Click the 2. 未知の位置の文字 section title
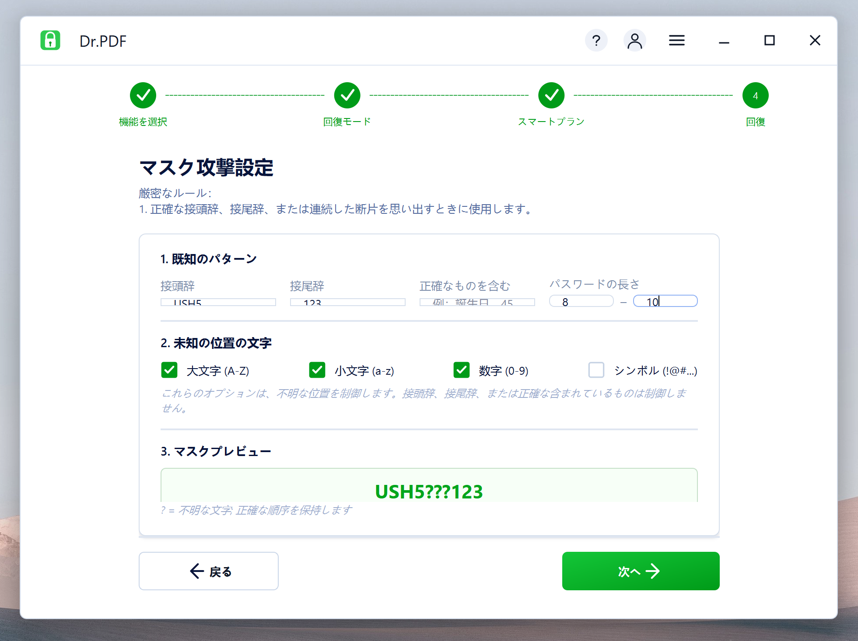Viewport: 858px width, 641px height. pos(216,343)
